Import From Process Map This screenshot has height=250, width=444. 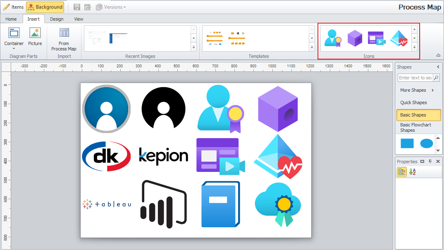click(x=64, y=39)
